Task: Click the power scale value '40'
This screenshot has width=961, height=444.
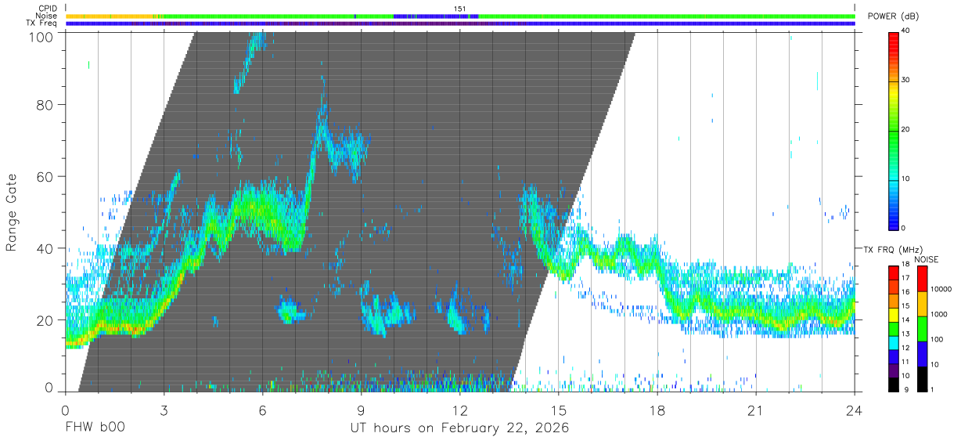Action: pyautogui.click(x=905, y=31)
